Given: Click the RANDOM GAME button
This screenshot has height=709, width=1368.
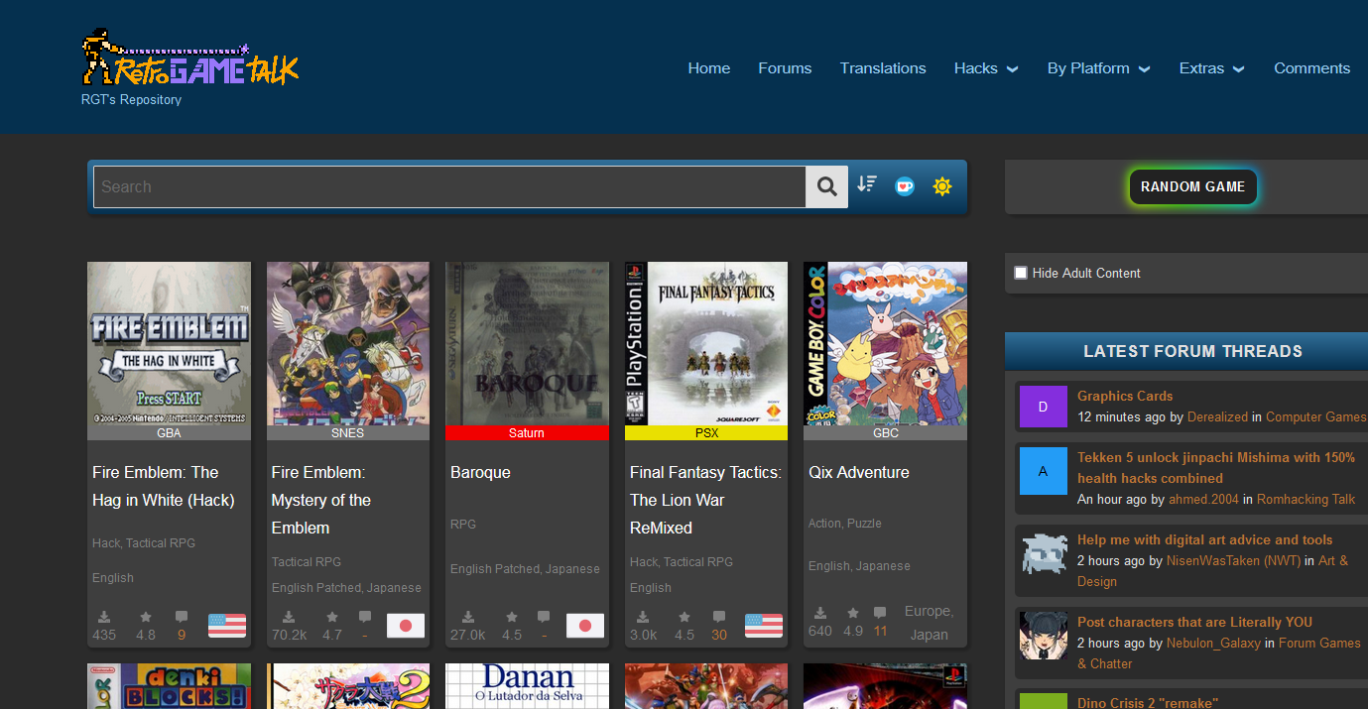Looking at the screenshot, I should point(1192,186).
